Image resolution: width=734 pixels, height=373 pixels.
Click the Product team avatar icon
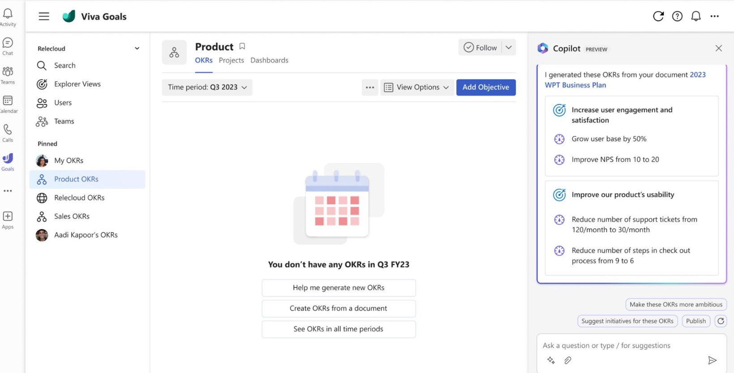tap(174, 53)
